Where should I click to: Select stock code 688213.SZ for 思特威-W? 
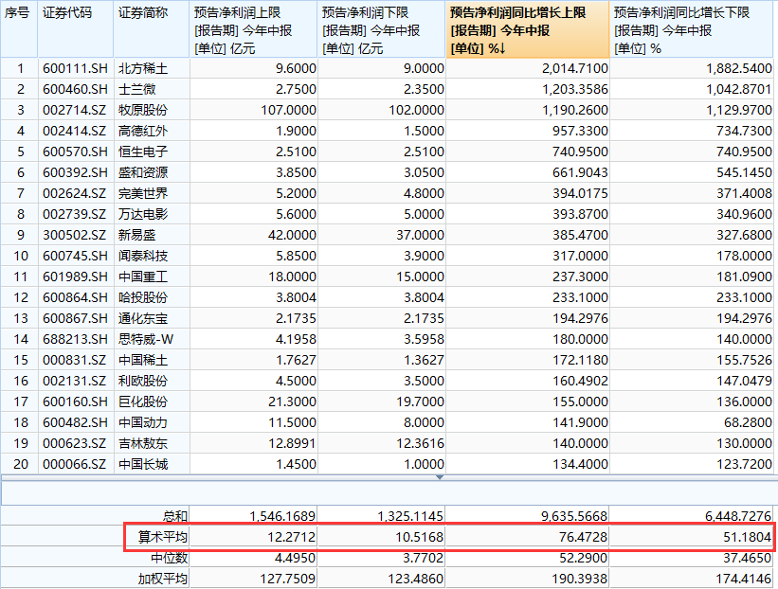pos(75,339)
